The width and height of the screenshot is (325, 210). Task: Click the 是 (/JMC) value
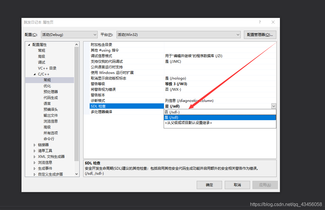pos(173,62)
